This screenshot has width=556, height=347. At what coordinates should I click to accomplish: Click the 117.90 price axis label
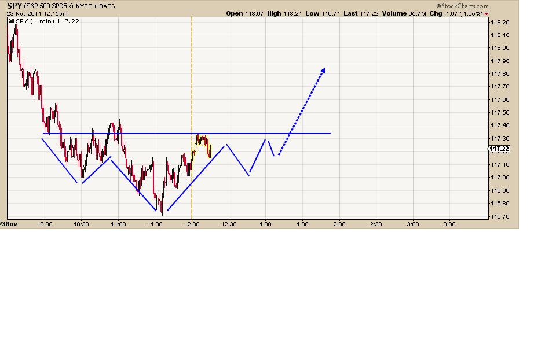pyautogui.click(x=500, y=61)
